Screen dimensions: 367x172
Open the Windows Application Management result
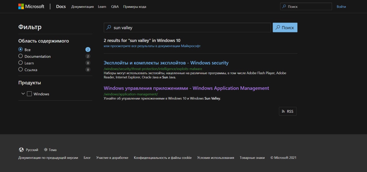click(186, 88)
